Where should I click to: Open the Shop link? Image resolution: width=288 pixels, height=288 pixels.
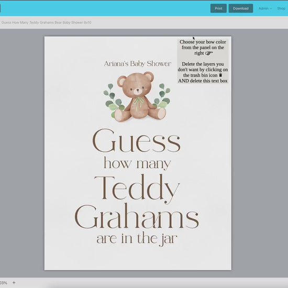pyautogui.click(x=281, y=8)
